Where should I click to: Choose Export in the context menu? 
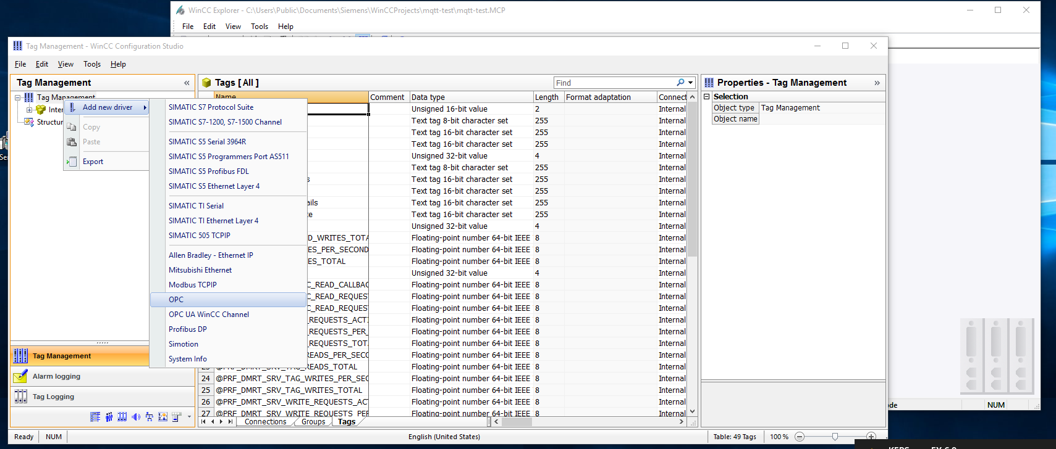pyautogui.click(x=108, y=162)
